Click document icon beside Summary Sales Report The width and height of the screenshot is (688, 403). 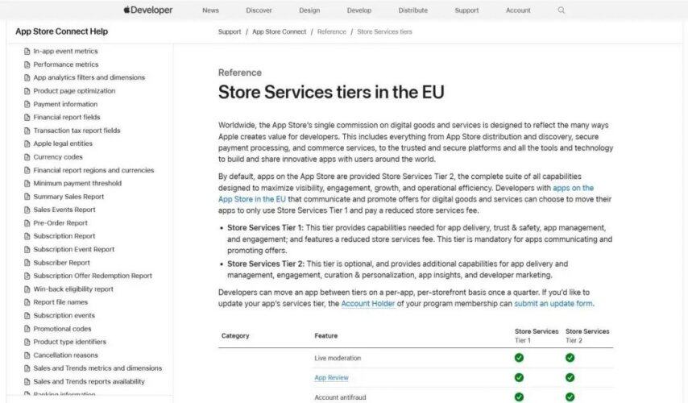[x=27, y=197]
